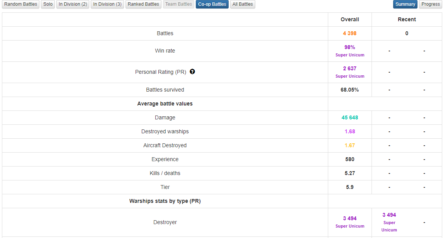Click the Battles survived 68.05% value
448x238 pixels.
tap(350, 90)
